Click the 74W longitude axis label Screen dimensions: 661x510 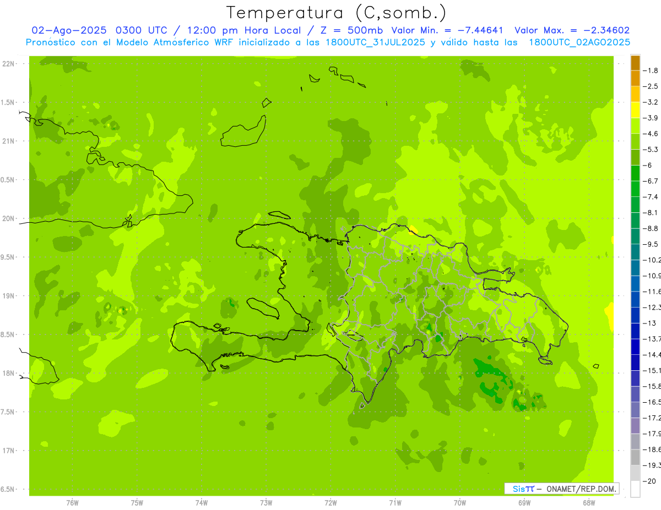[x=202, y=503]
